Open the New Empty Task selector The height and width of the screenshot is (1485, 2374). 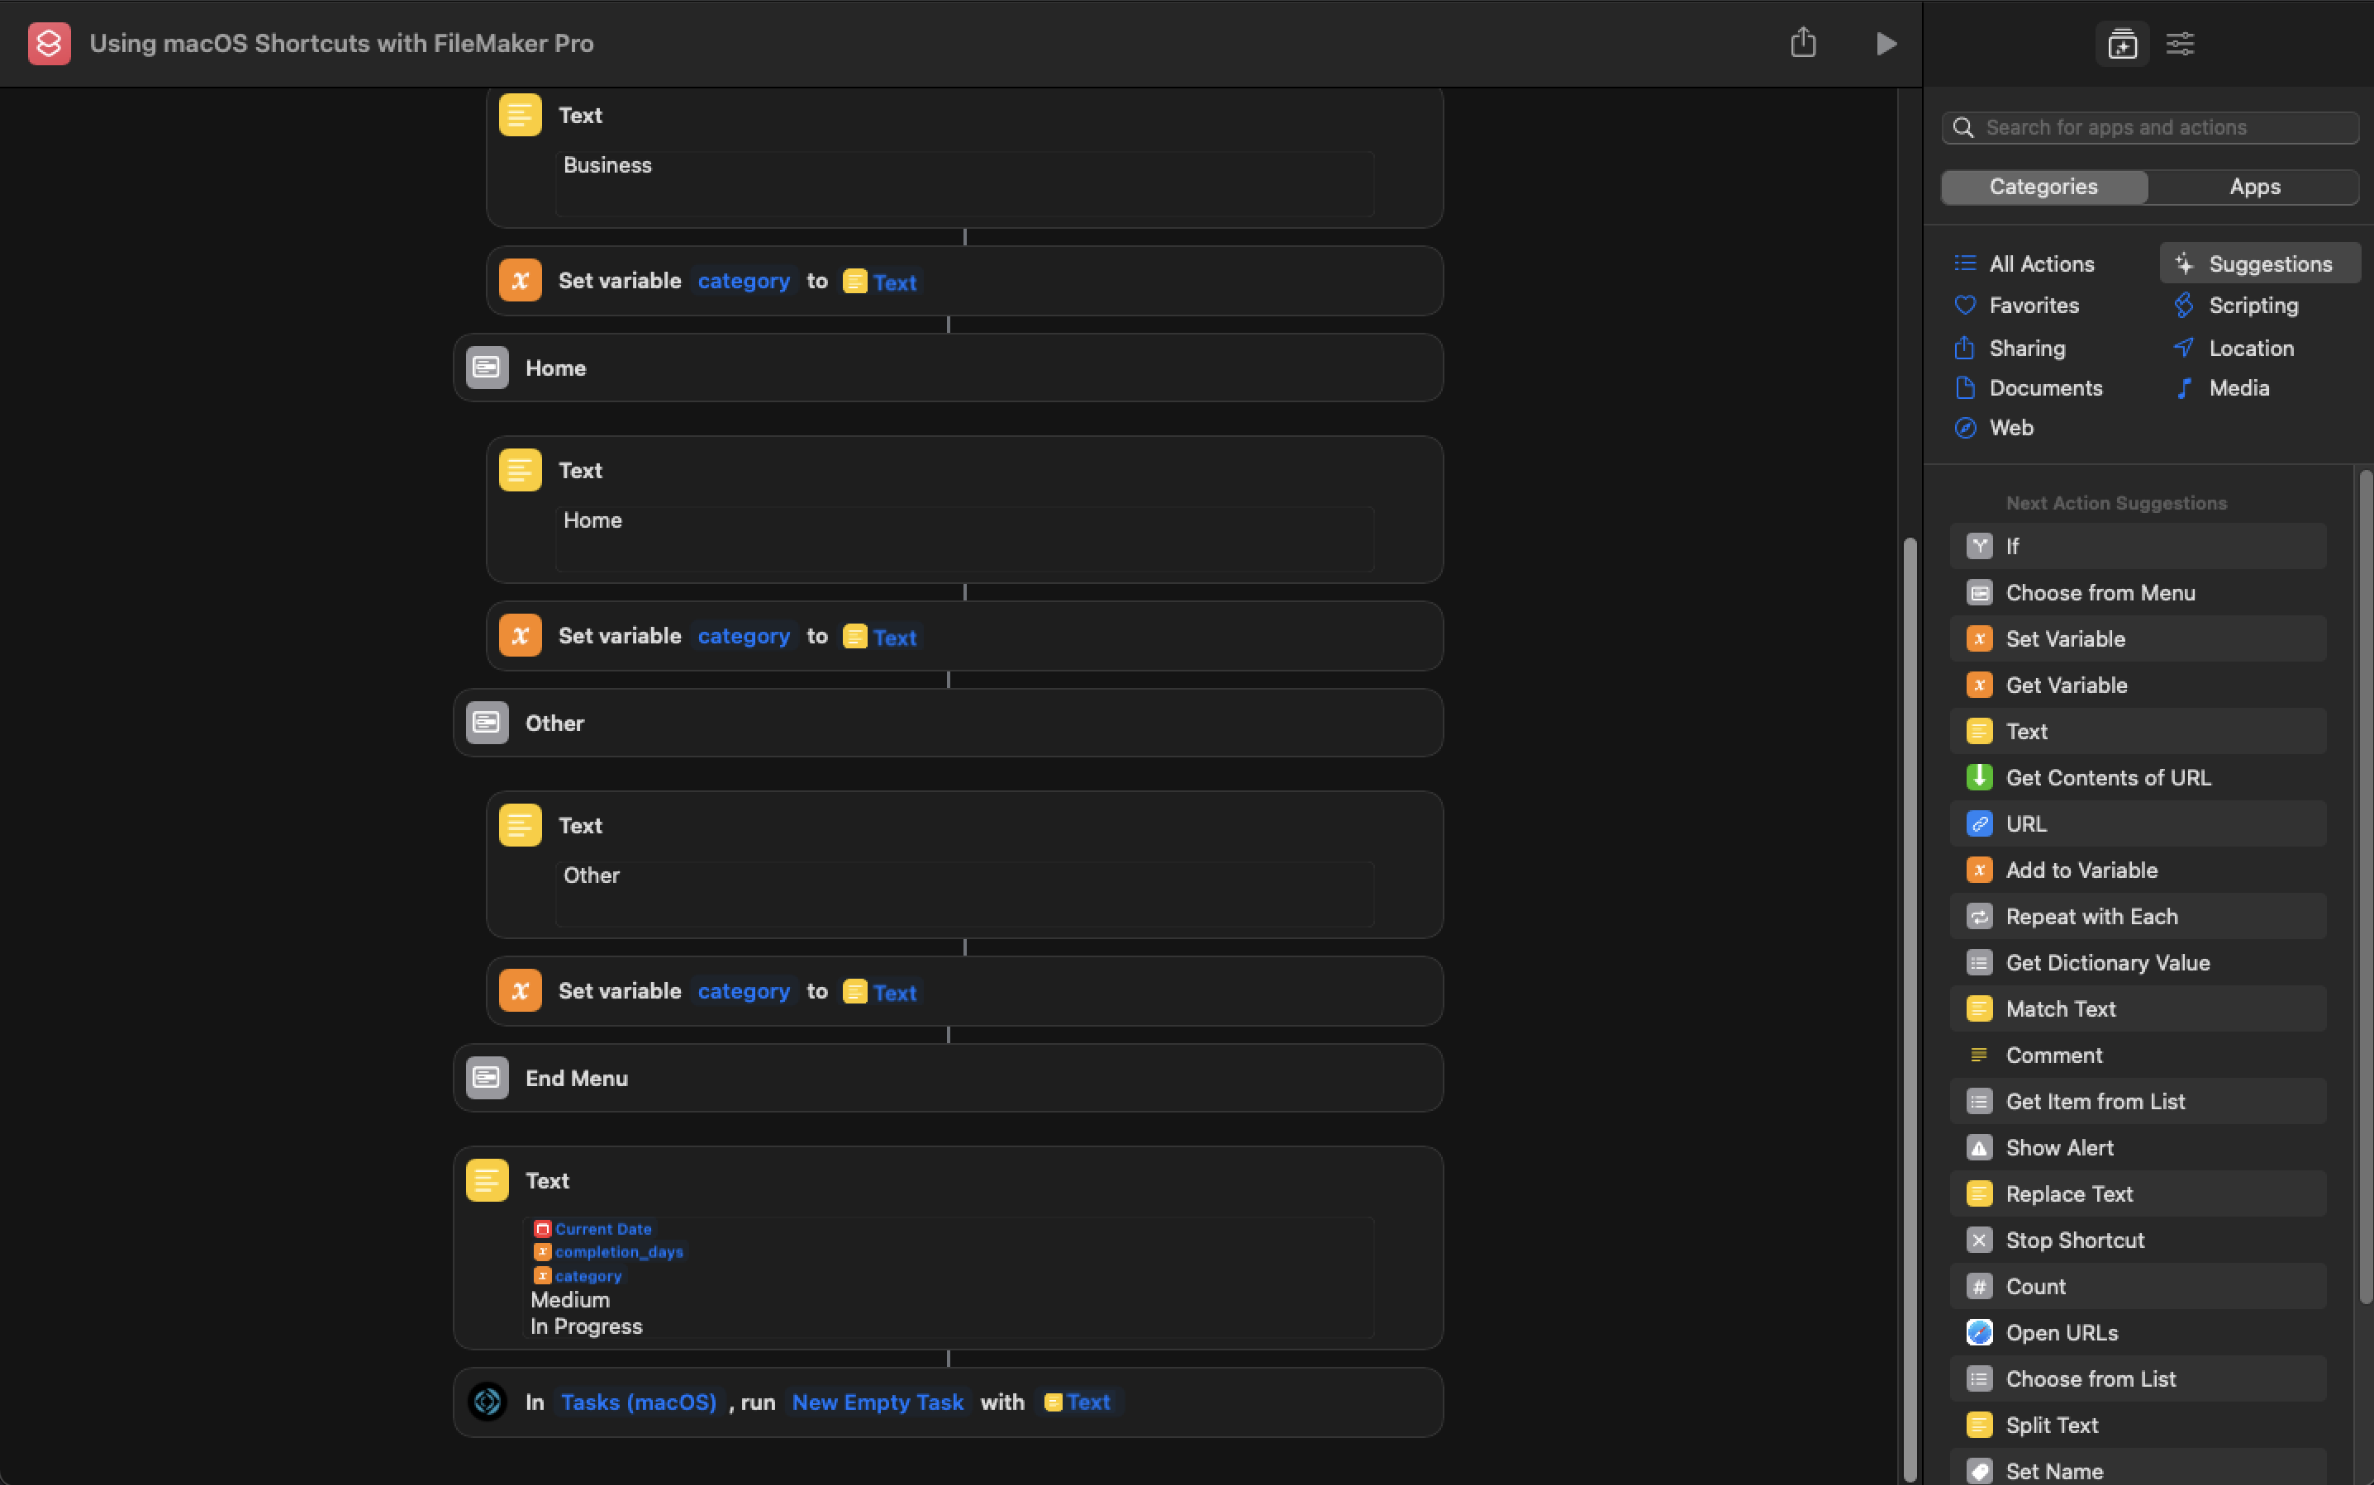[878, 1402]
